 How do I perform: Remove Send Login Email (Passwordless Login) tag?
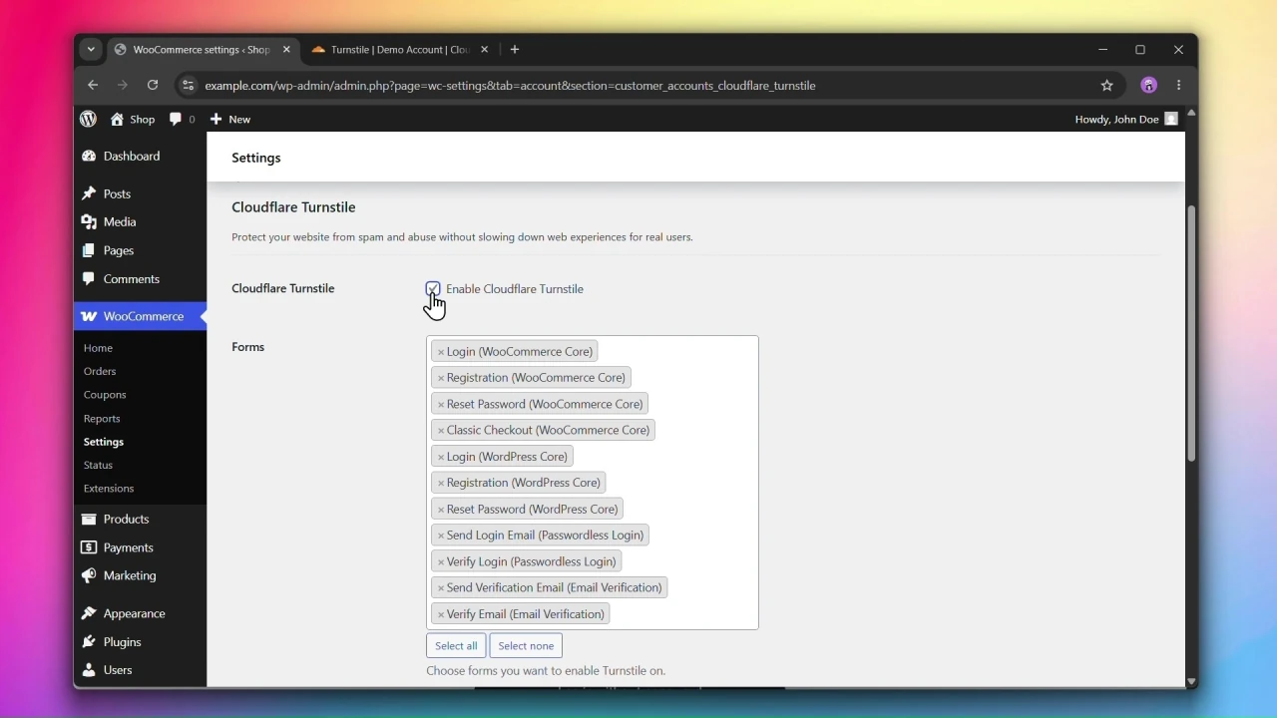click(440, 536)
